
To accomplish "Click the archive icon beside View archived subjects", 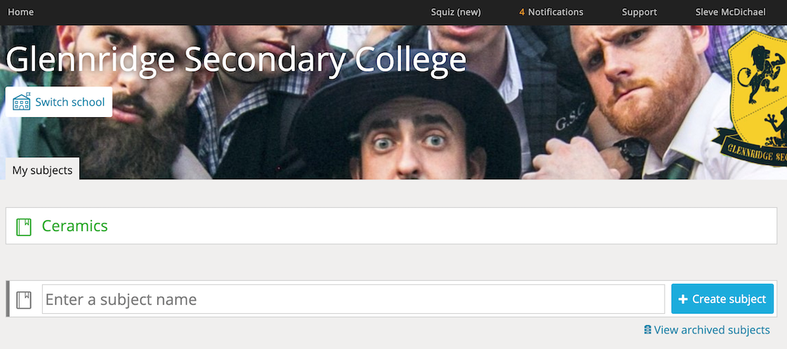I will point(647,329).
